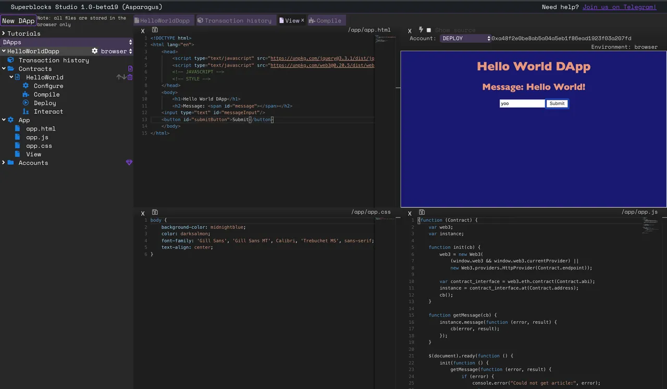Close the app.js editor pane with X
Image resolution: width=667 pixels, height=389 pixels.
[410, 213]
